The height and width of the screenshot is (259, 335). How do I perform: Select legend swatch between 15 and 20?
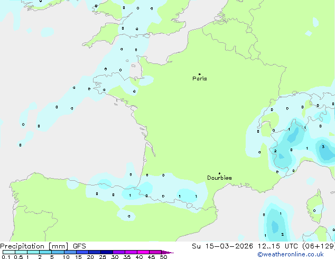point(82,252)
